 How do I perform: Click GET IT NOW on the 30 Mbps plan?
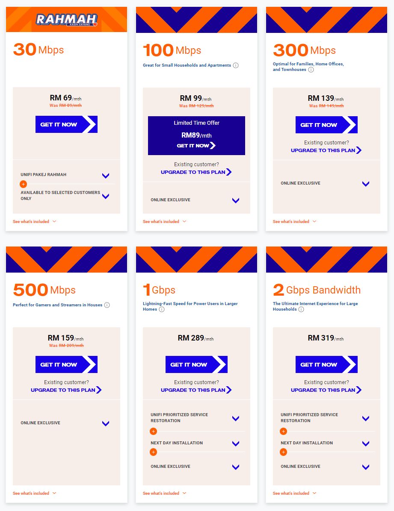[66, 124]
